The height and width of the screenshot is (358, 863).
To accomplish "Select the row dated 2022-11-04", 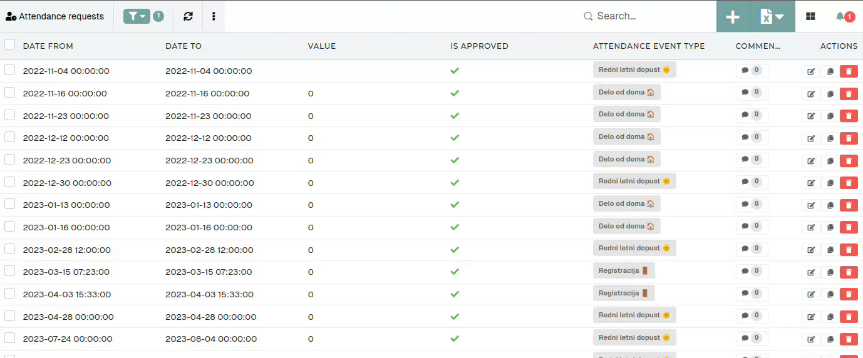I will pos(9,70).
